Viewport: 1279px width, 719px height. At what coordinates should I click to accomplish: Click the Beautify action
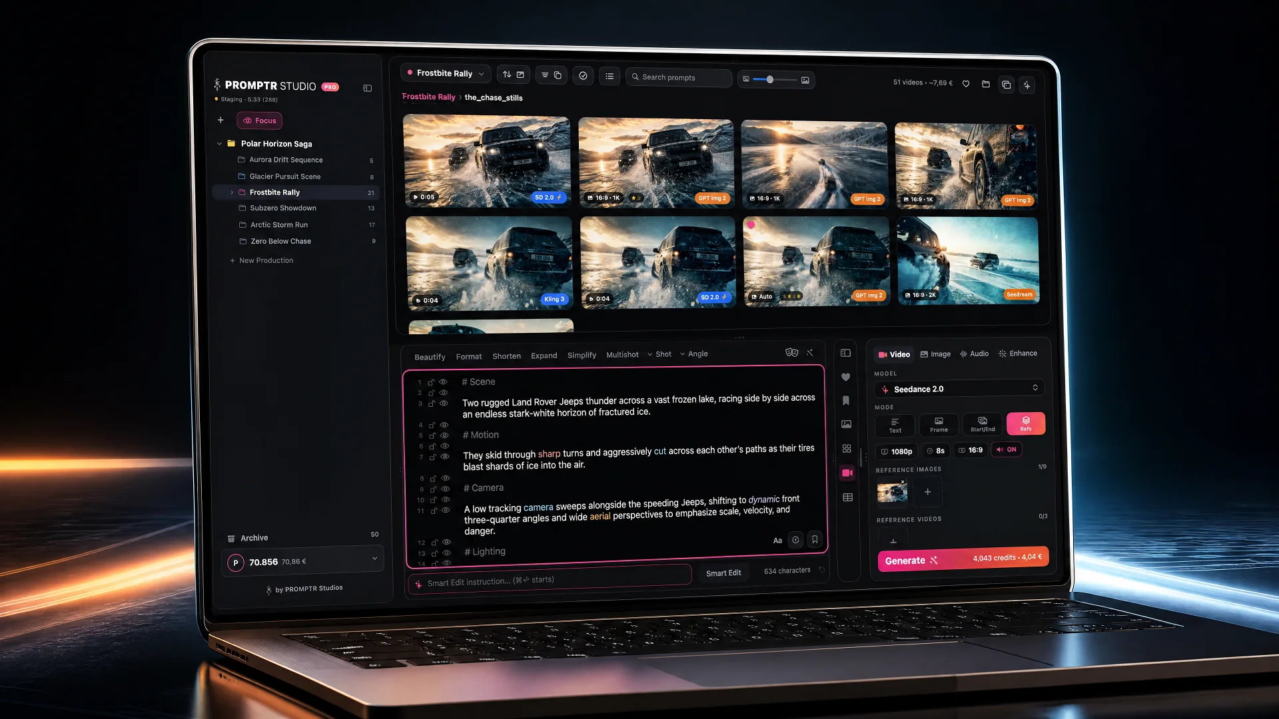430,357
